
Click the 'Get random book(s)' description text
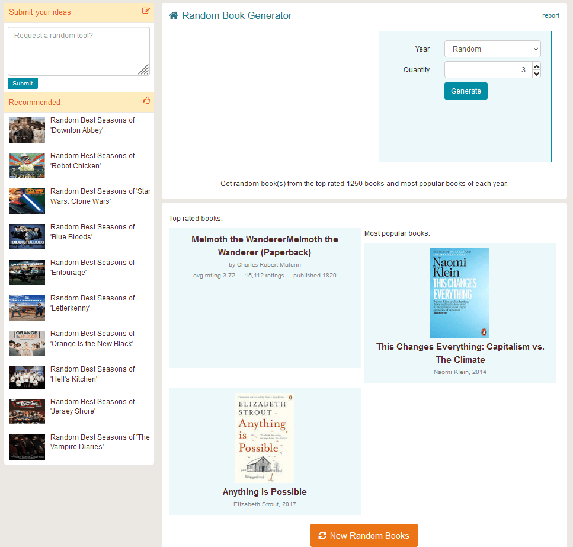(364, 184)
